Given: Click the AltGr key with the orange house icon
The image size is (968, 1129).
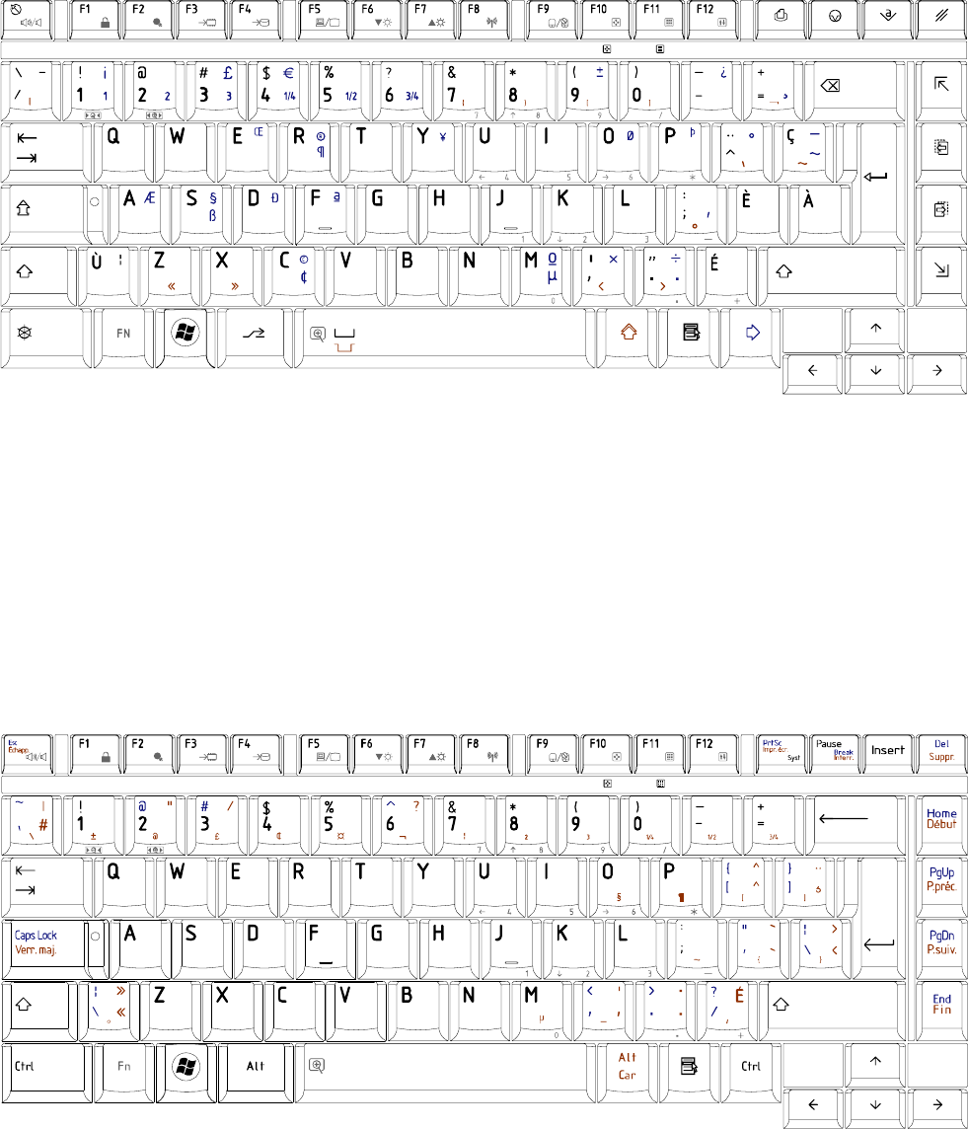Looking at the screenshot, I should pos(629,339).
